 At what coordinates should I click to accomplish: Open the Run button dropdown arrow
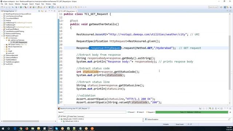pyautogui.click(x=23, y=7)
